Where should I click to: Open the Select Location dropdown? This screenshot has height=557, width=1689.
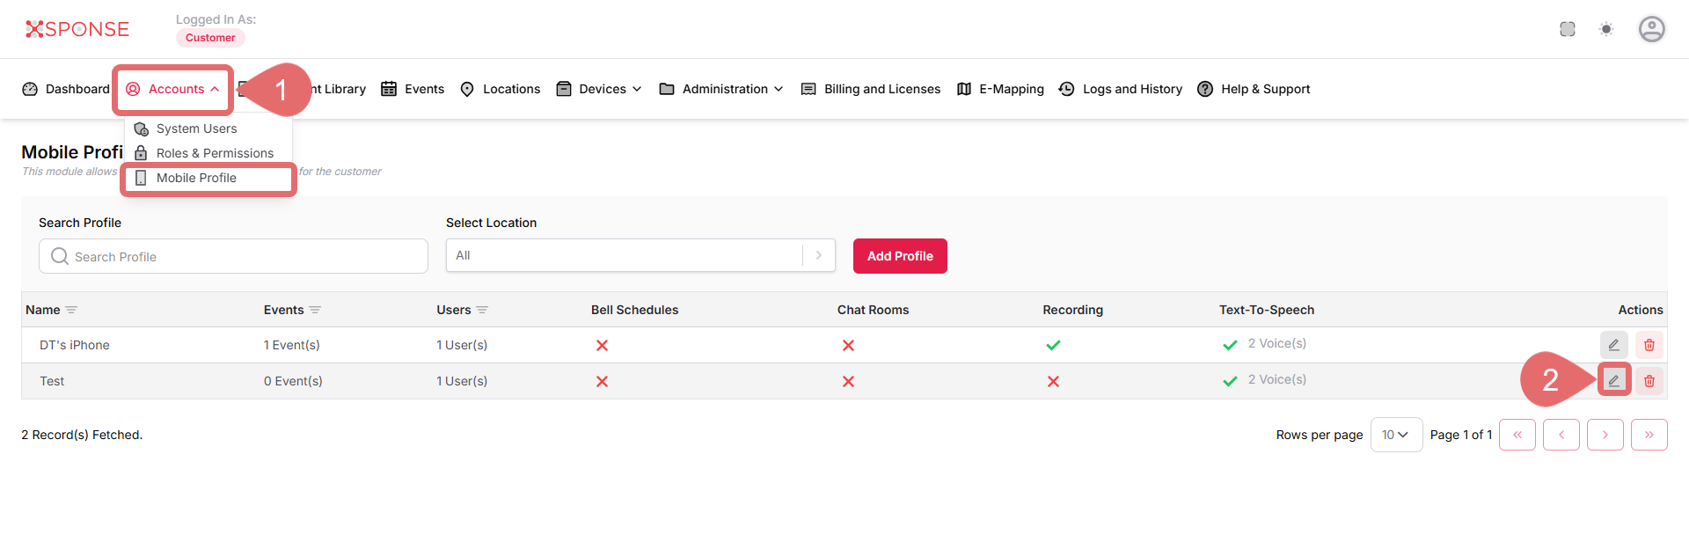click(640, 255)
